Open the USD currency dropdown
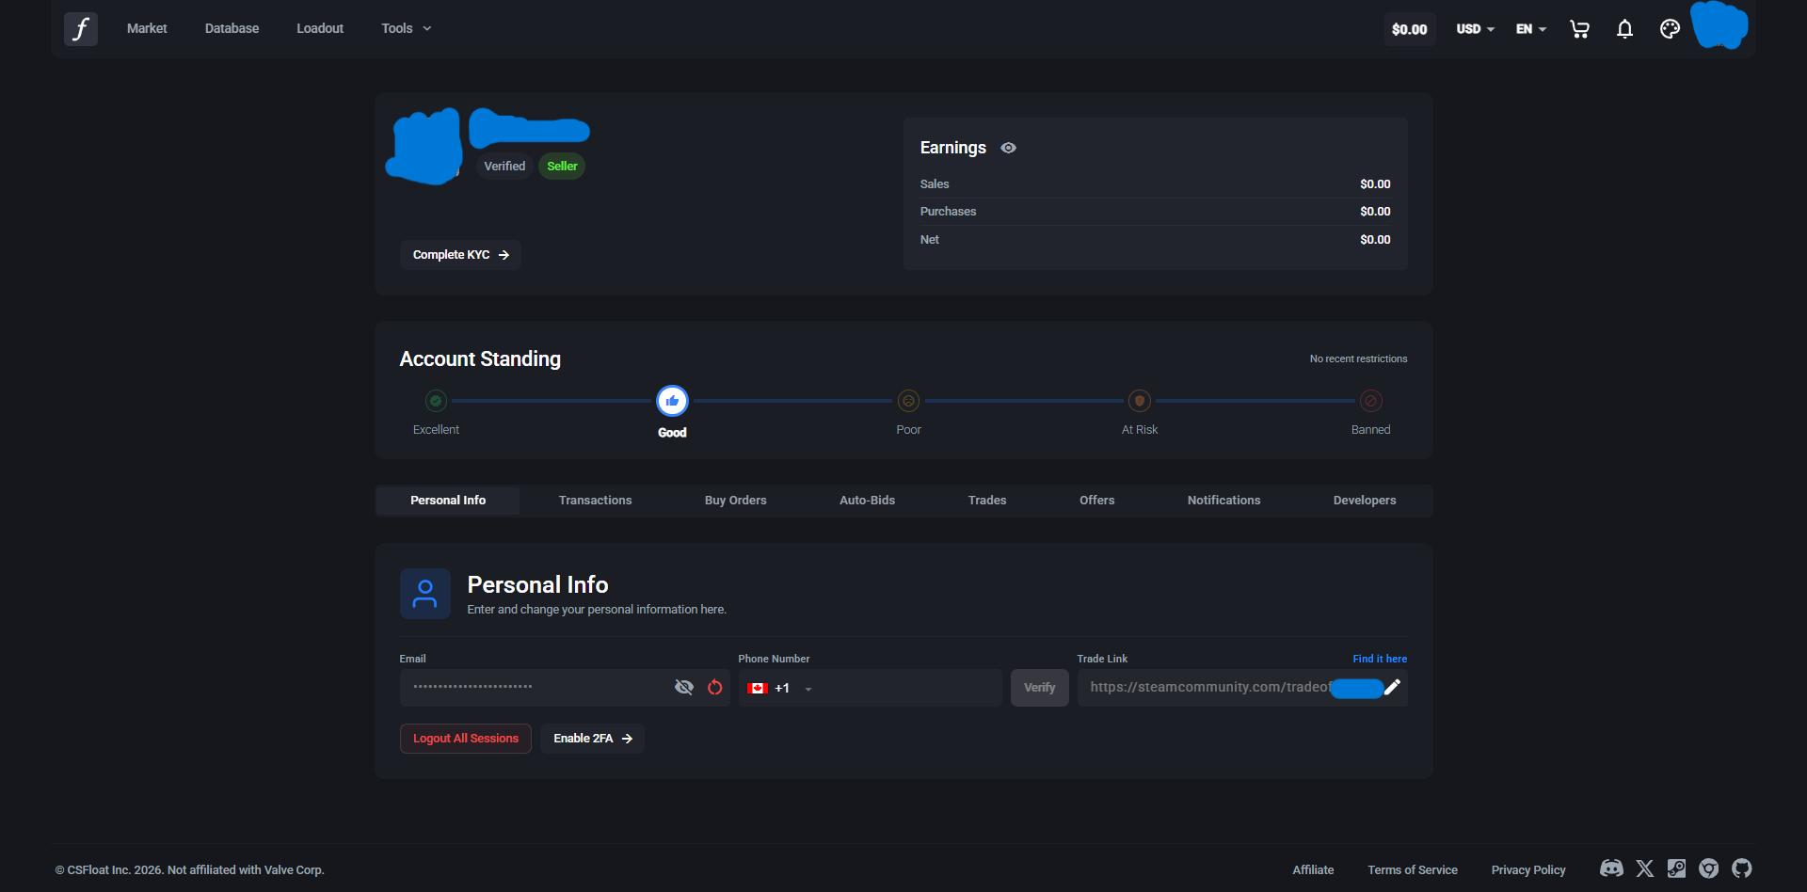1807x892 pixels. tap(1475, 29)
